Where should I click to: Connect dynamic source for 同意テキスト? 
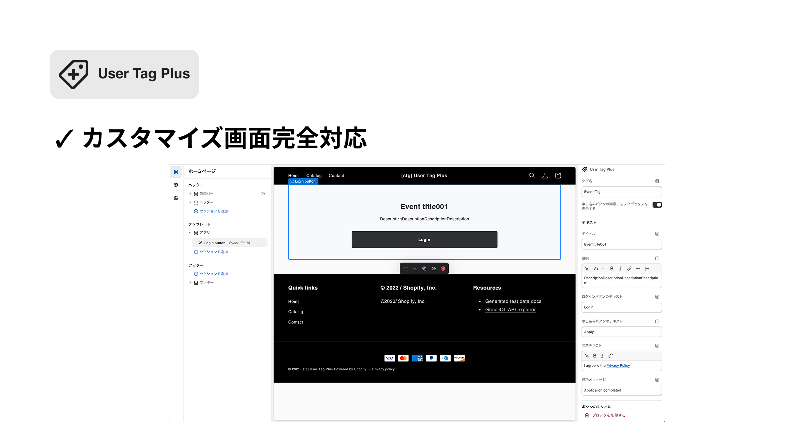tap(657, 346)
